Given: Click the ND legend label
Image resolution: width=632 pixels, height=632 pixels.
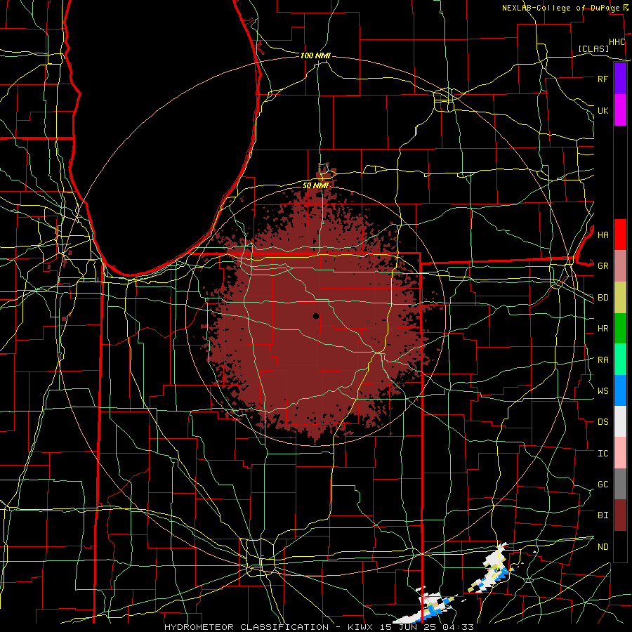Looking at the screenshot, I should coord(603,547).
